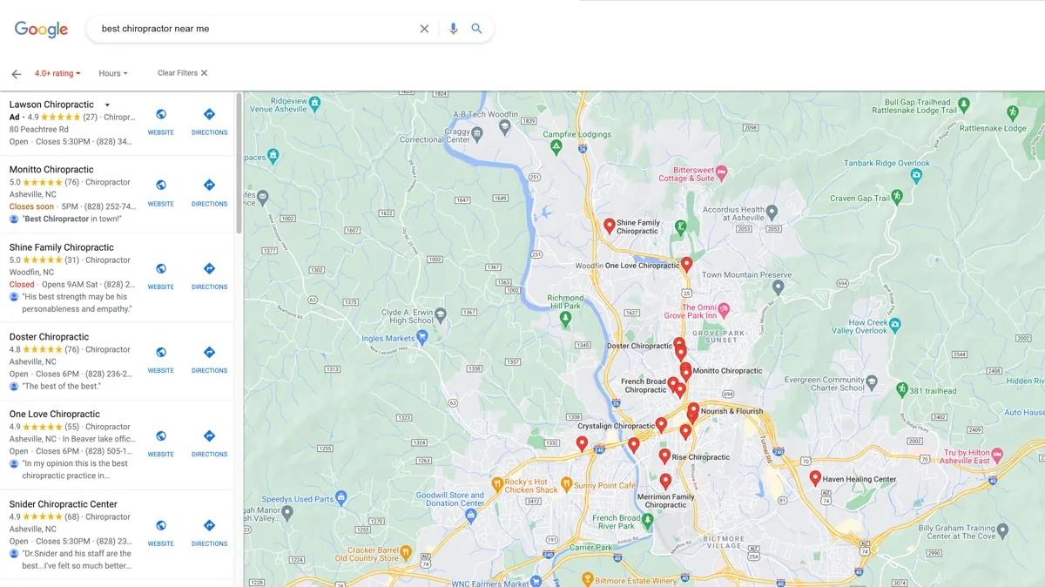Select the Crystalign Chiropractic map pin

(661, 425)
